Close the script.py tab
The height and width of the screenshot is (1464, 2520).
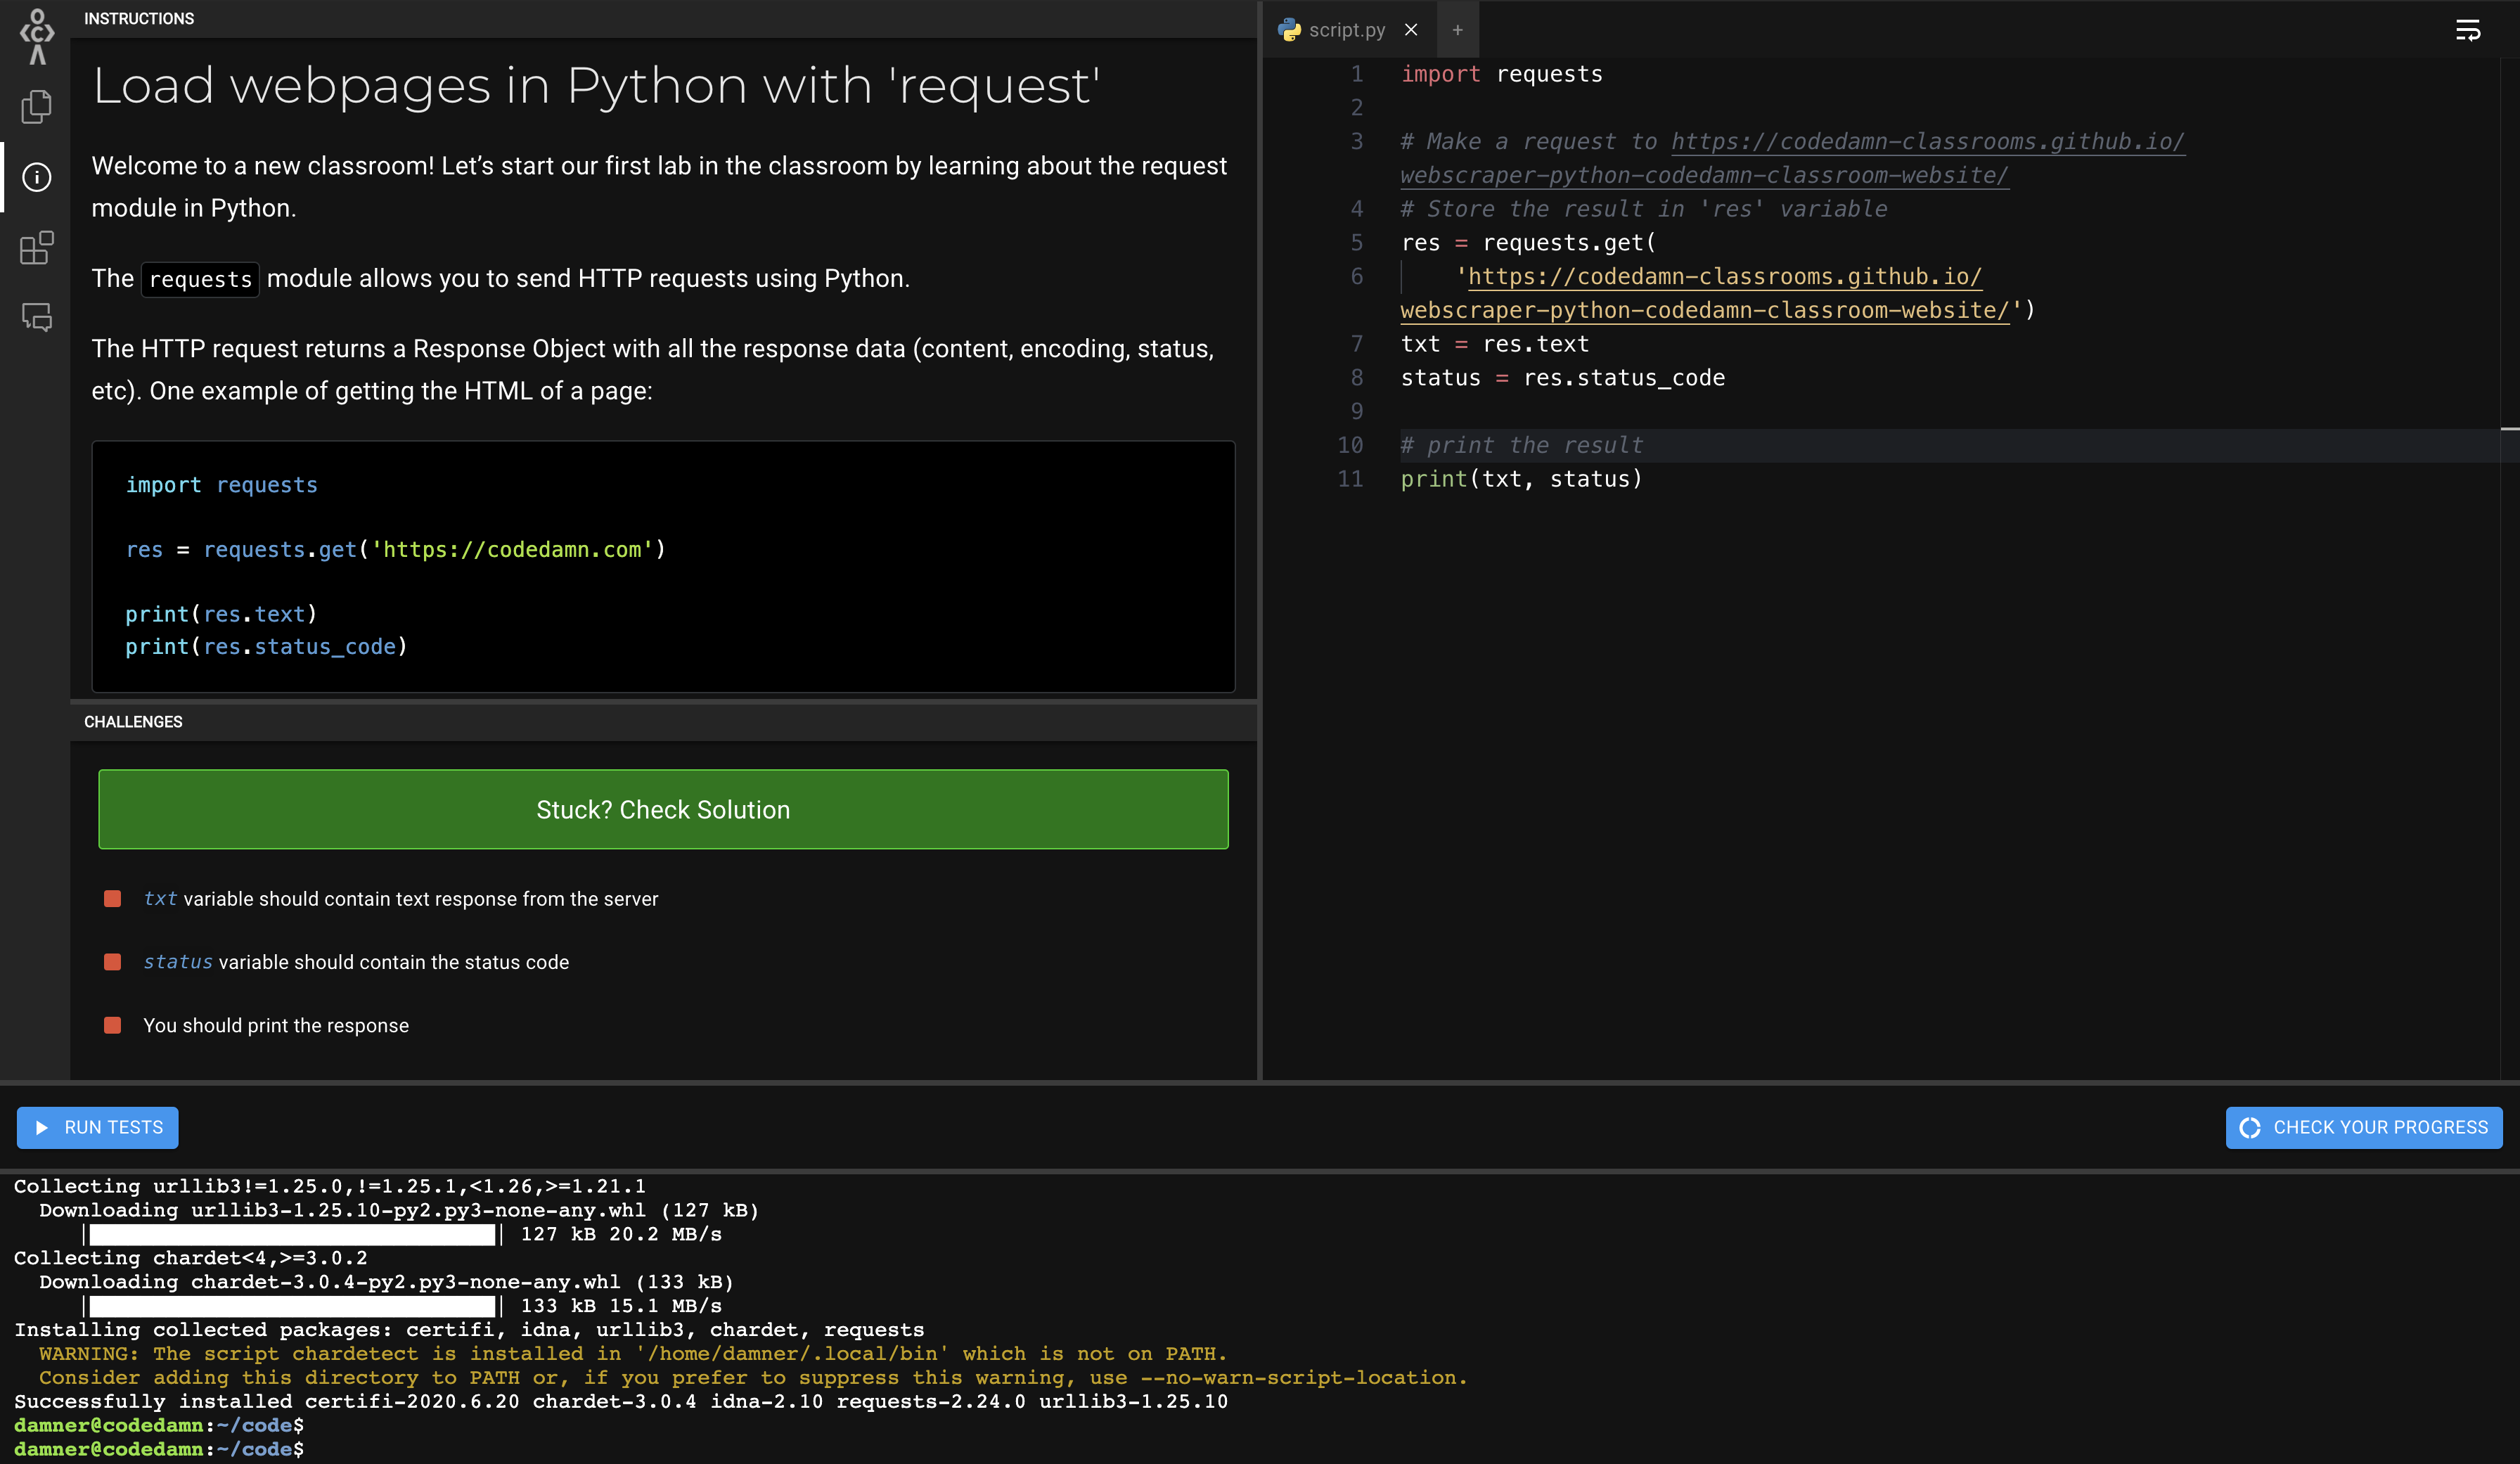[x=1411, y=30]
